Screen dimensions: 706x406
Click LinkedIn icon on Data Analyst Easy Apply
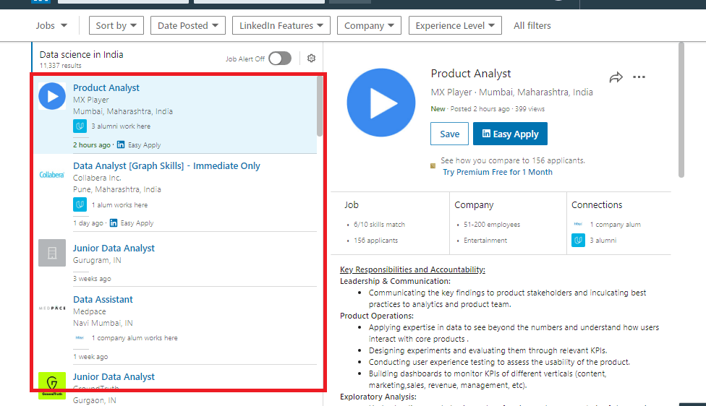click(114, 223)
